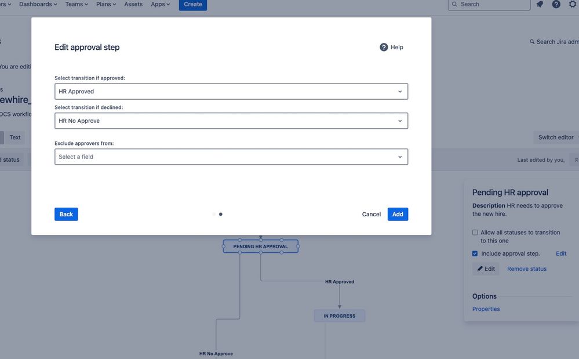Expand the Teams menu
This screenshot has height=359, width=579.
point(77,5)
